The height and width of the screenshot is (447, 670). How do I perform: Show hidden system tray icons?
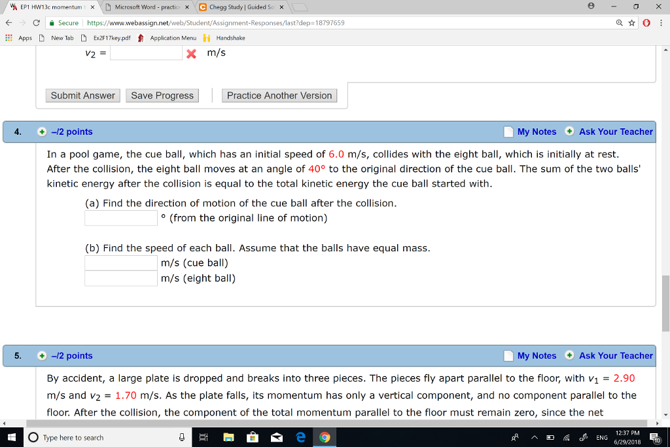535,438
